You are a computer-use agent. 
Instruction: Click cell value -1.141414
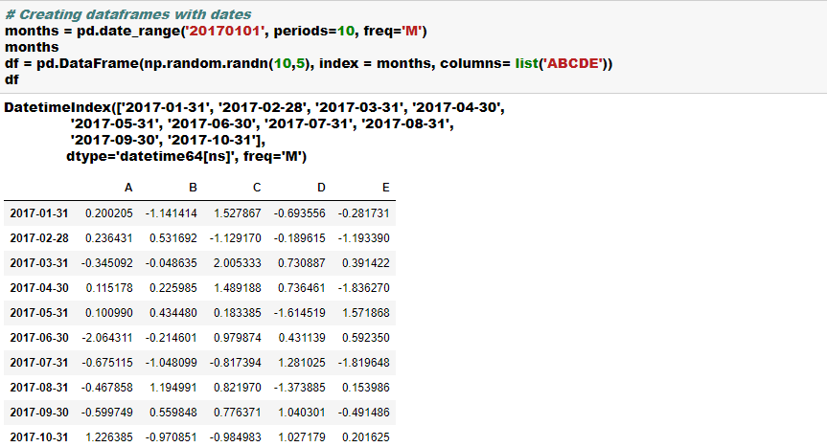(x=171, y=213)
